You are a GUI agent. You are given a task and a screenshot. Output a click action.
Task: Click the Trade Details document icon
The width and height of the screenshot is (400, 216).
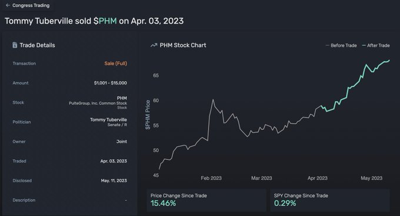[15, 45]
